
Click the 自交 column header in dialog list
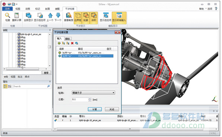(x=110, y=49)
